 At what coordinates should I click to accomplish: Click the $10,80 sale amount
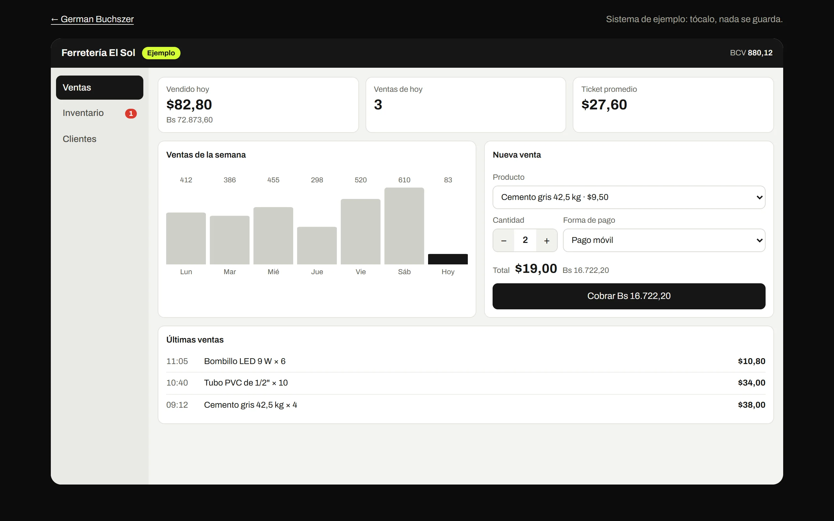(751, 361)
